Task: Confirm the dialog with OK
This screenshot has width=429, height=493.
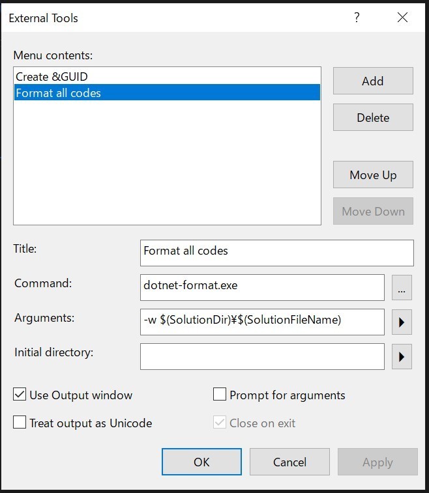Action: coord(201,462)
